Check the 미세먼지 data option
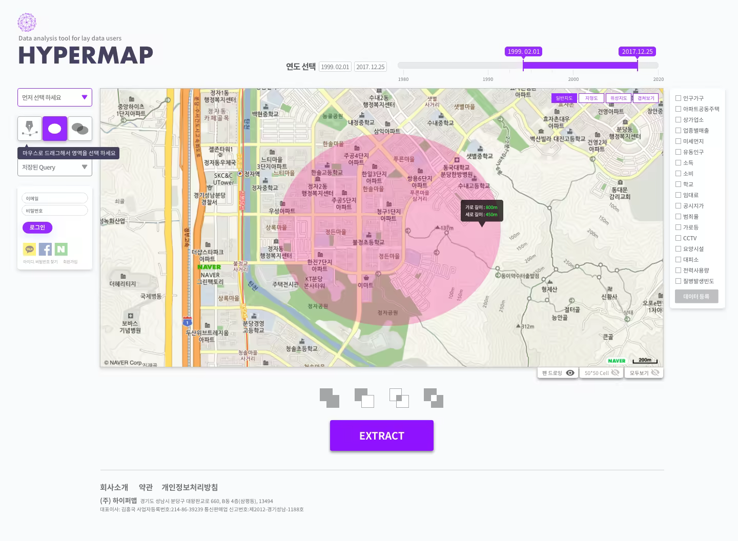Viewport: 738px width, 541px height. coord(678,141)
